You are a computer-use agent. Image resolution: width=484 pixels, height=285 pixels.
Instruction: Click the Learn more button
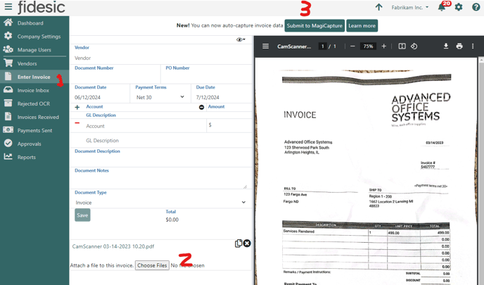[362, 25]
